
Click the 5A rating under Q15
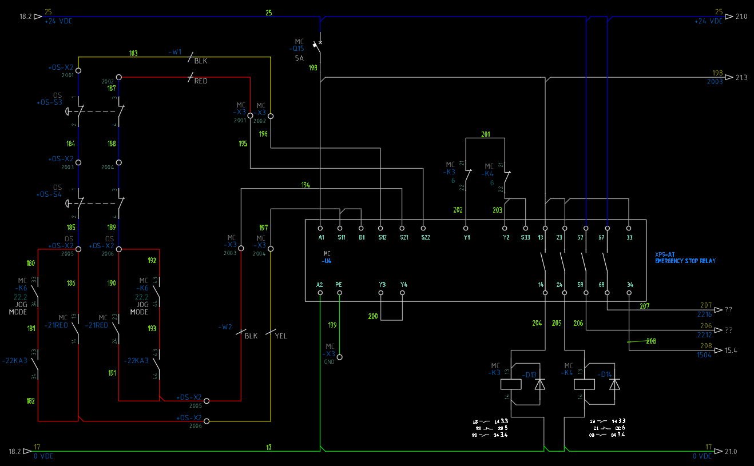pos(299,58)
